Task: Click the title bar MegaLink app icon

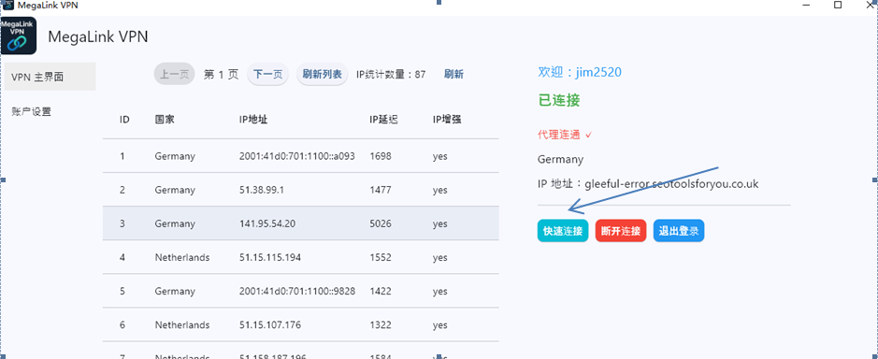Action: pyautogui.click(x=7, y=6)
